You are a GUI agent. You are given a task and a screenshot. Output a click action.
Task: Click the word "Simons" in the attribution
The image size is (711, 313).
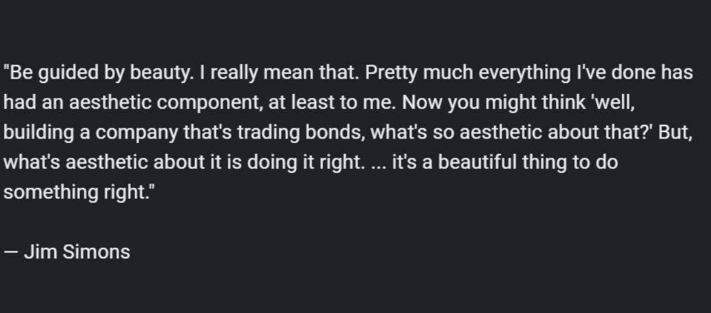point(97,251)
